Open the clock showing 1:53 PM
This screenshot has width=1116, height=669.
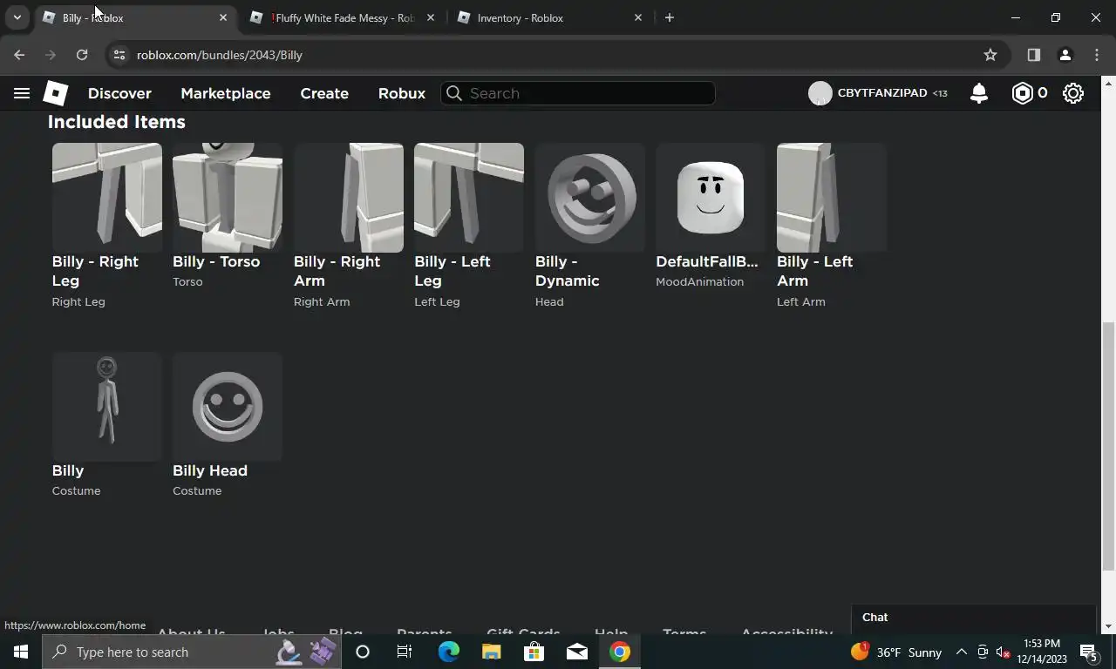pos(1042,652)
